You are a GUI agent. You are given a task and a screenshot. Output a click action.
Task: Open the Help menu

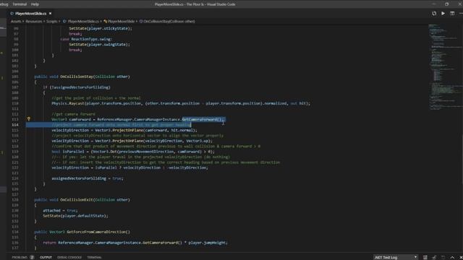(x=35, y=4)
